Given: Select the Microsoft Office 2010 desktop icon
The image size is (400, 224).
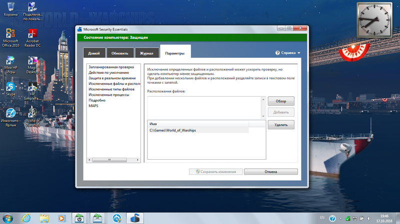Looking at the screenshot, I should coord(10,38).
